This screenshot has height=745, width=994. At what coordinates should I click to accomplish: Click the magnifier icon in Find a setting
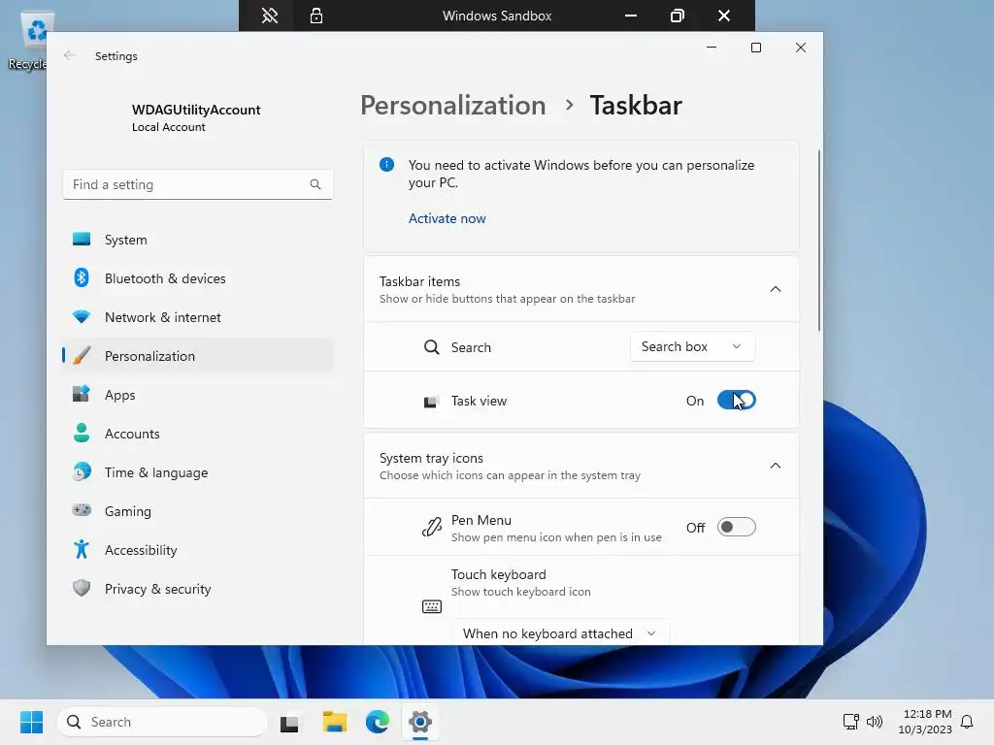[315, 184]
